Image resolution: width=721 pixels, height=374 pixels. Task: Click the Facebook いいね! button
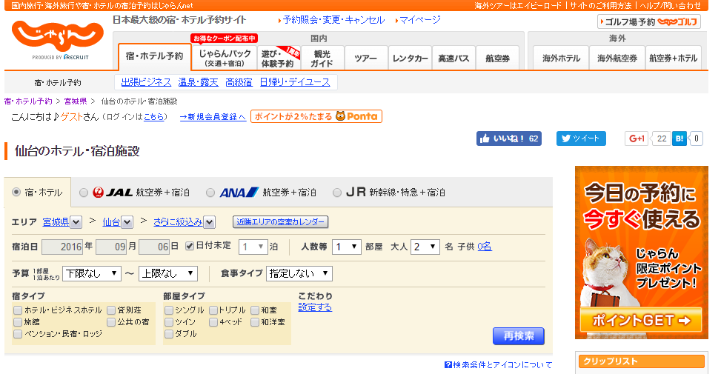tap(508, 138)
